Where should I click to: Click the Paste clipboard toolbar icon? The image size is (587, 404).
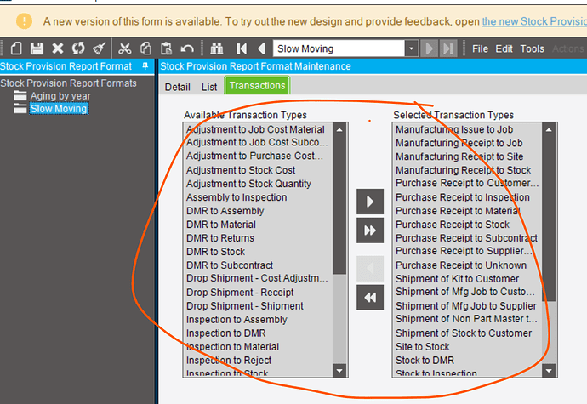pyautogui.click(x=166, y=48)
